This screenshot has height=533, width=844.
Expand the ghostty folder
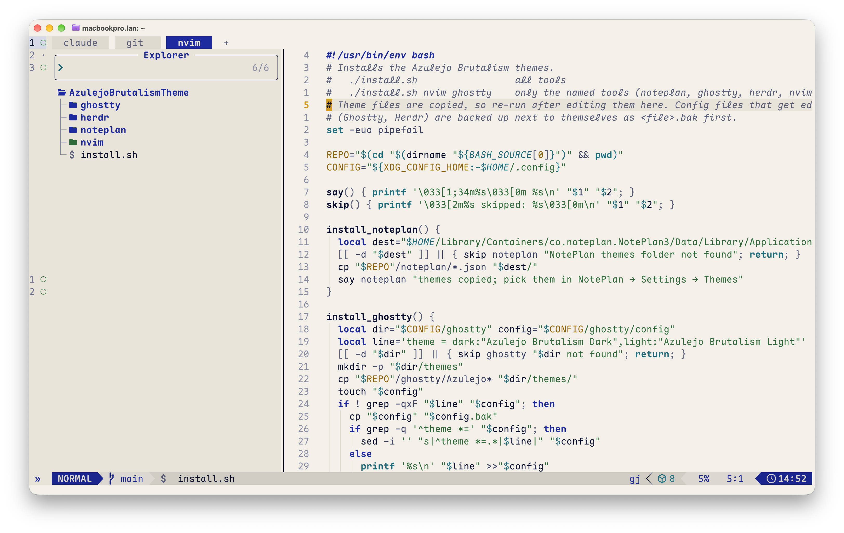(100, 105)
